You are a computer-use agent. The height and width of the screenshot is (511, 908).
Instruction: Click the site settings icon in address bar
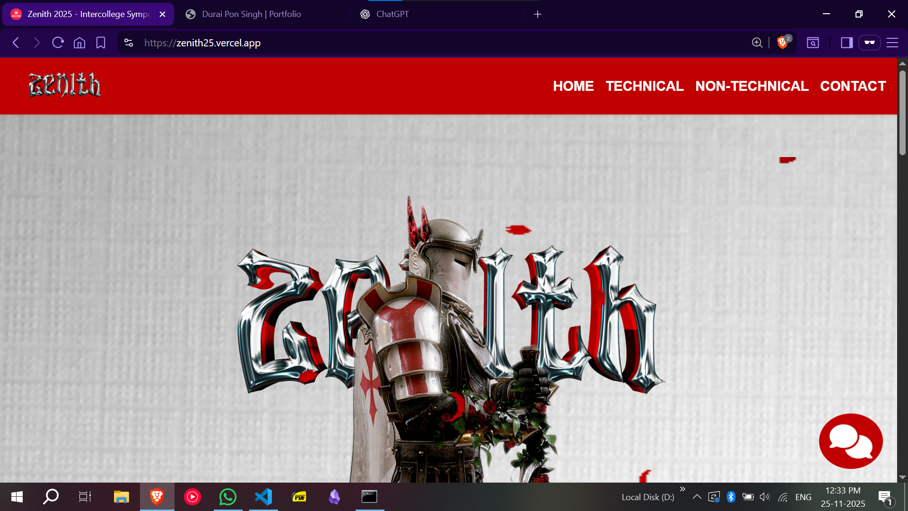click(x=129, y=43)
